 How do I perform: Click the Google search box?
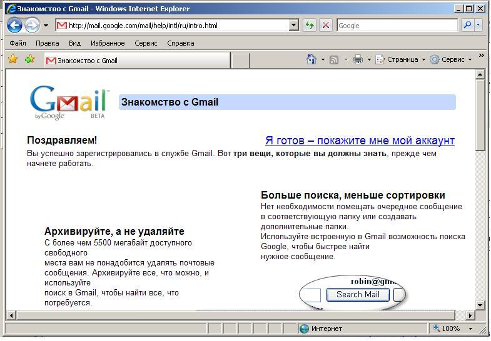(x=397, y=26)
